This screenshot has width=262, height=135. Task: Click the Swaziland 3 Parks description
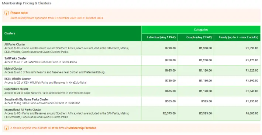(x=42, y=103)
